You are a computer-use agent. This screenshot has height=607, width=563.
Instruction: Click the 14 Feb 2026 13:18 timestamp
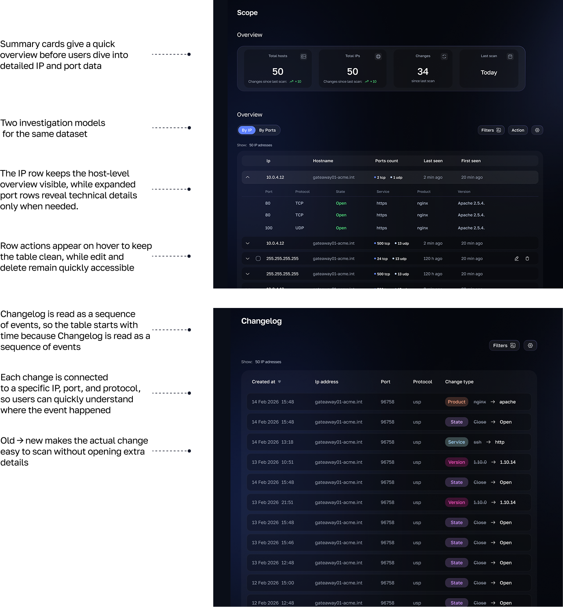coord(273,442)
